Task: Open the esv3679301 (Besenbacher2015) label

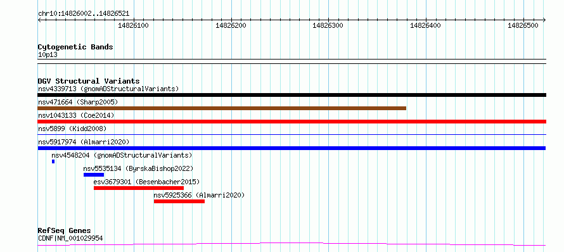Action: coord(146,182)
